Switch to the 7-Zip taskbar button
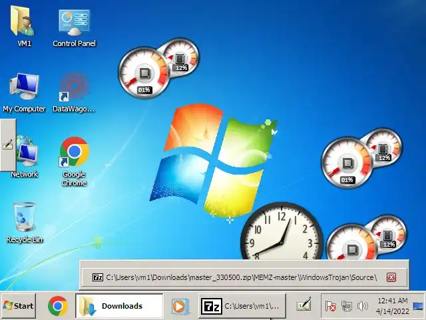The height and width of the screenshot is (320, 426). tap(242, 306)
